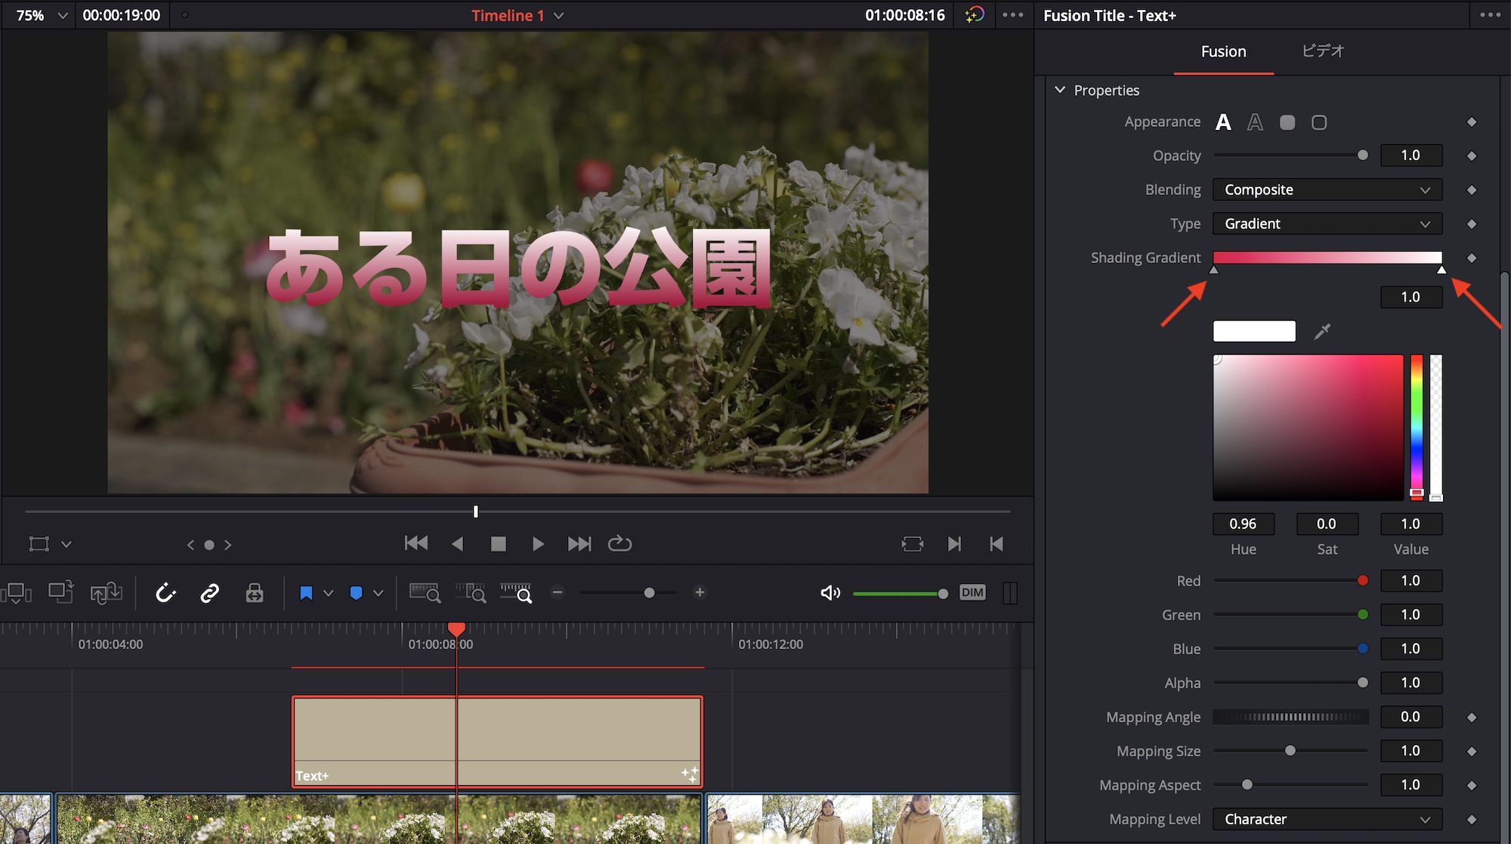Select the outline text appearance icon
The width and height of the screenshot is (1511, 844).
click(1255, 122)
